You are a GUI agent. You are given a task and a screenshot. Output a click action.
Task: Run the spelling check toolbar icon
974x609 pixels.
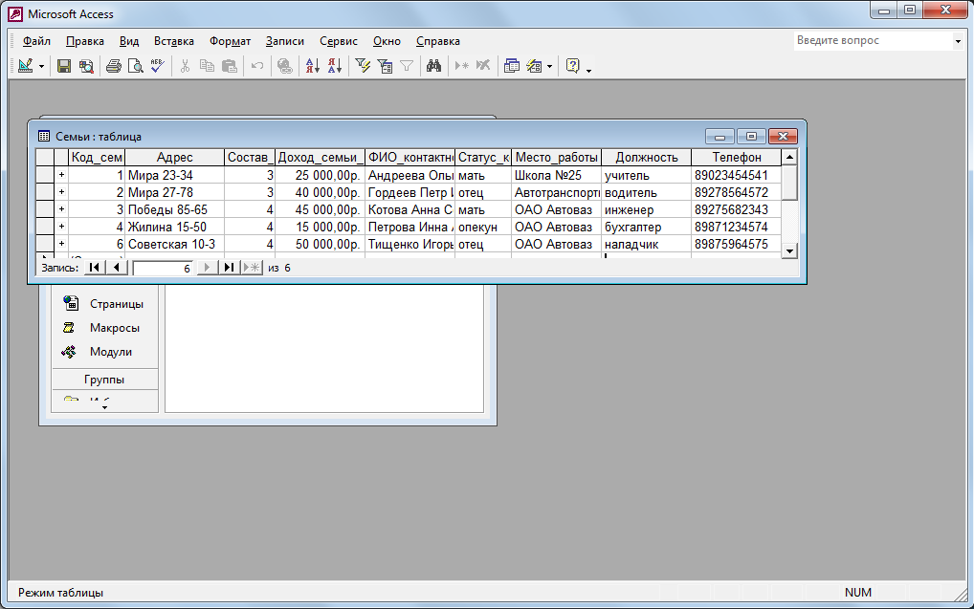click(x=157, y=66)
